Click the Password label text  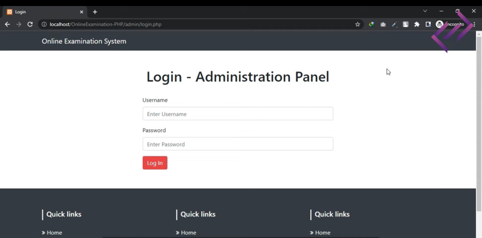154,130
